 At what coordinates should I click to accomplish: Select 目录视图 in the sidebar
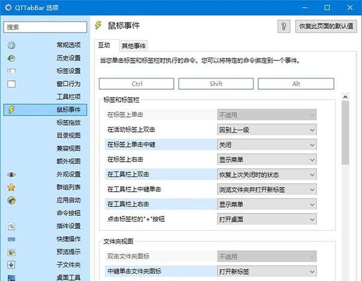point(69,136)
